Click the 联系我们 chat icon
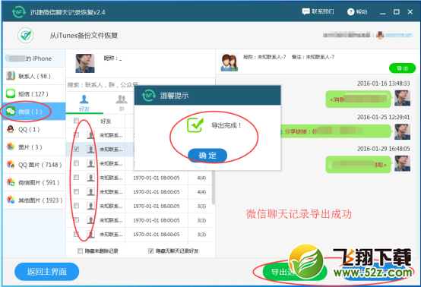The width and height of the screenshot is (421, 287). click(x=305, y=11)
